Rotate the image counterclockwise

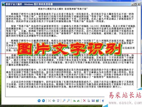(x=78, y=101)
